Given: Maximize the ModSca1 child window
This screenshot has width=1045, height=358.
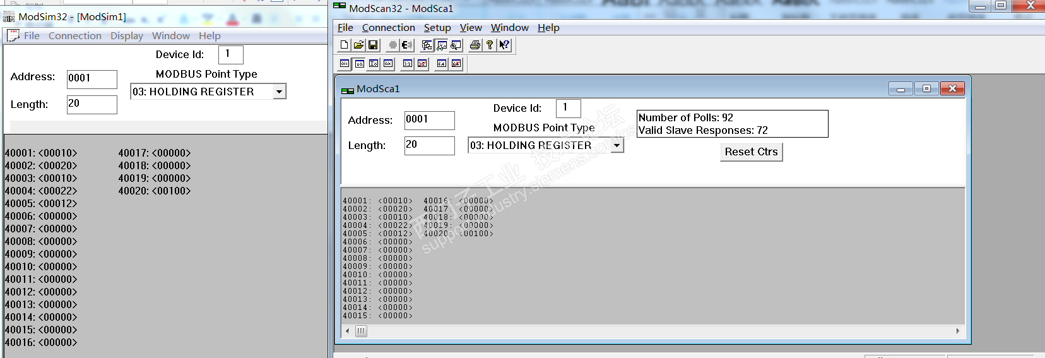Looking at the screenshot, I should pyautogui.click(x=926, y=88).
